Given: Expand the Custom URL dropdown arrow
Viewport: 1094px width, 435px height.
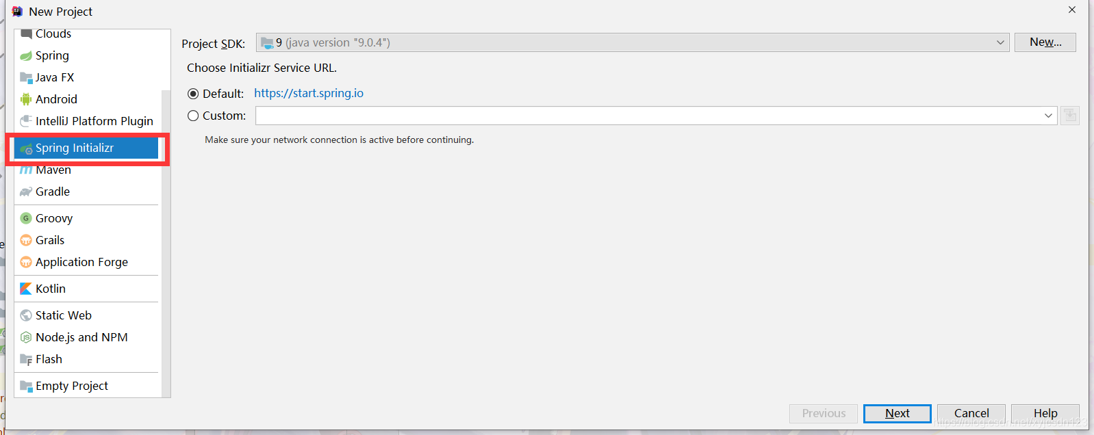Looking at the screenshot, I should [x=1048, y=116].
